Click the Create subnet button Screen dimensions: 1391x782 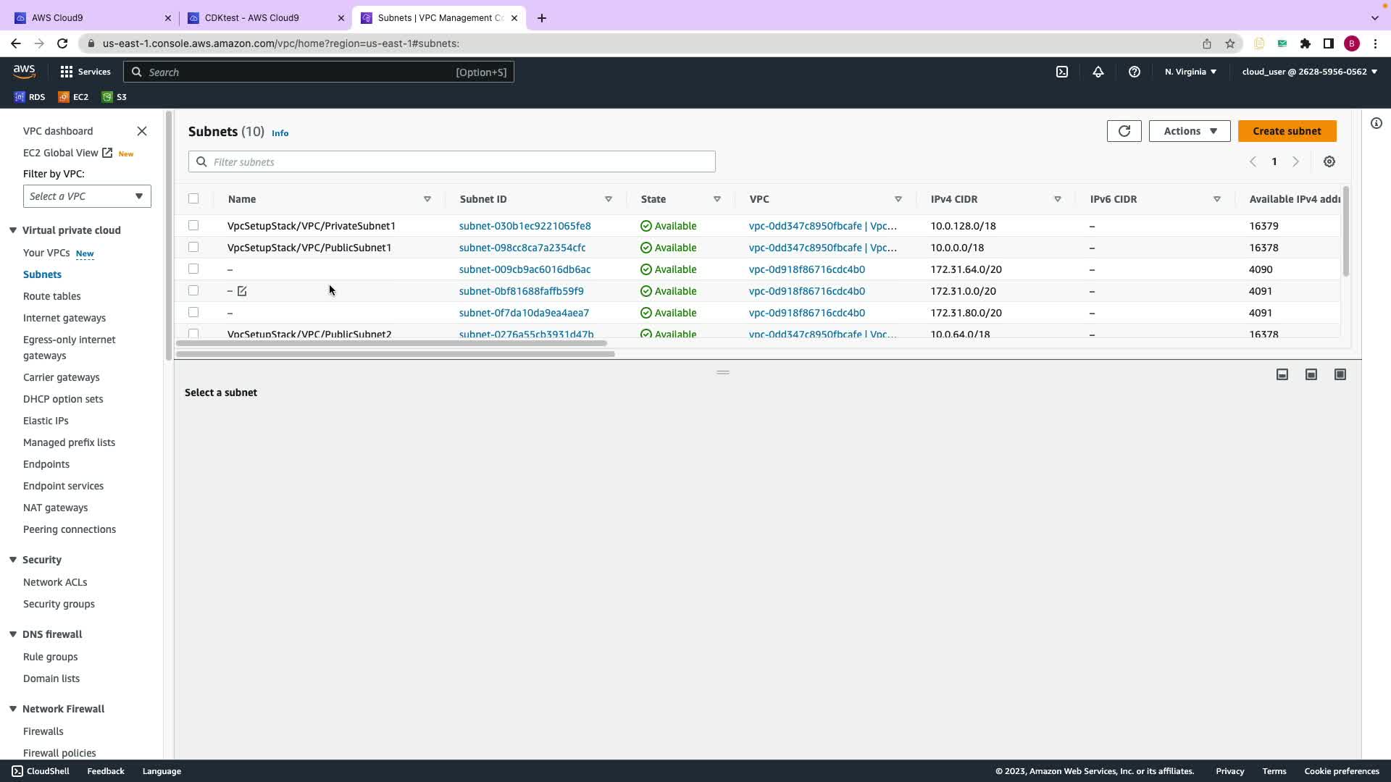click(x=1287, y=131)
